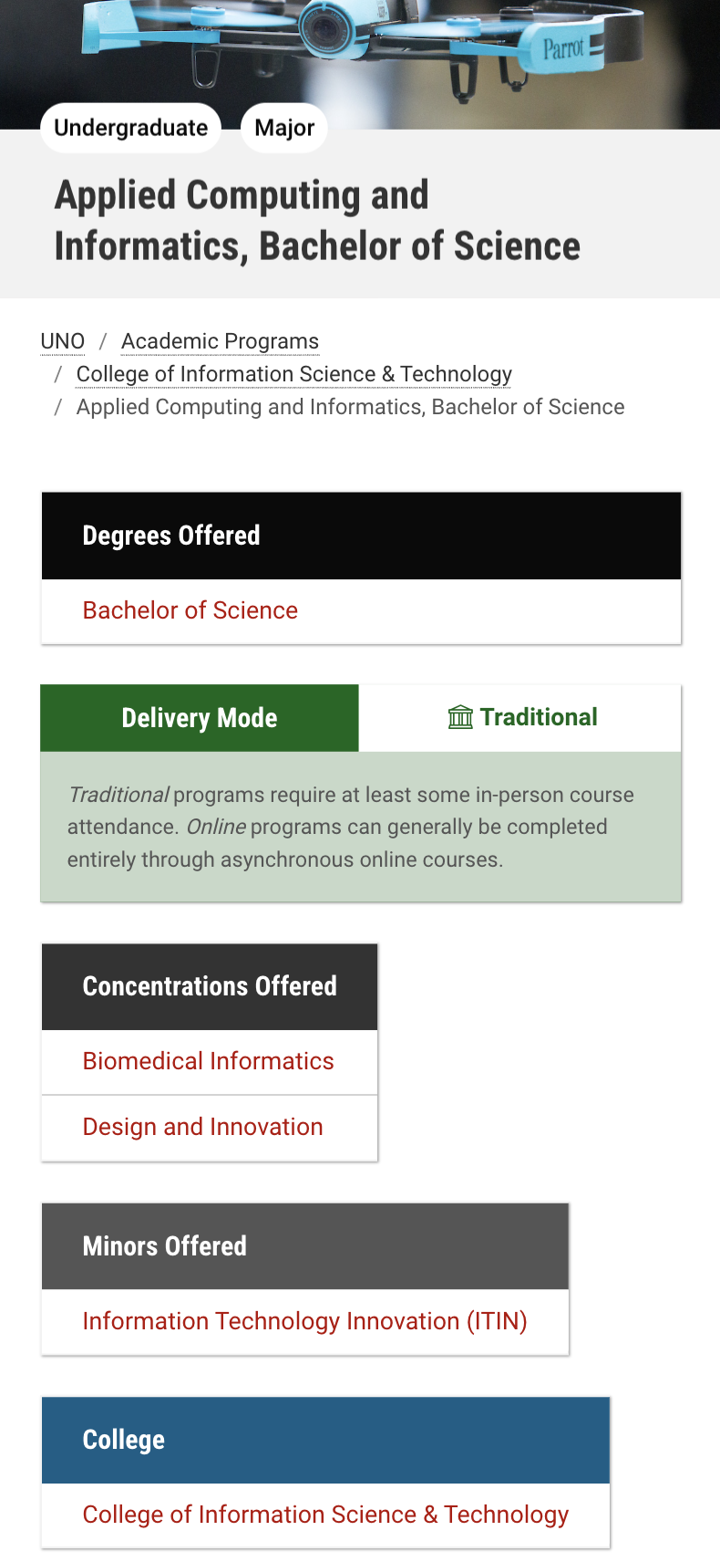The width and height of the screenshot is (720, 1562).
Task: Go to Academic Programs breadcrumb
Action: [220, 341]
